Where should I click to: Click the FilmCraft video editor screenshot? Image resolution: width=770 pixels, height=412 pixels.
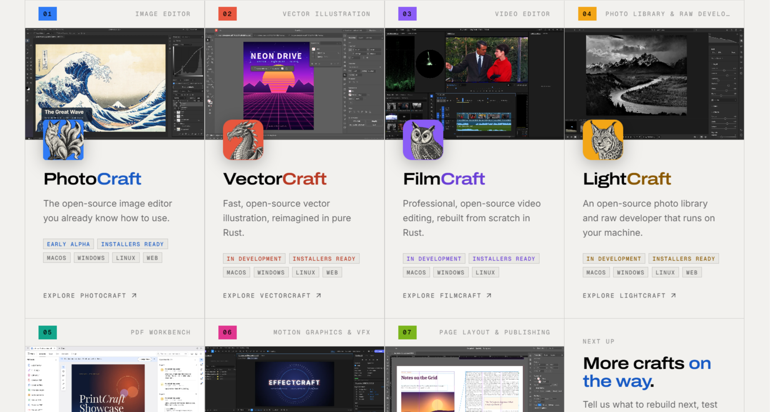click(x=474, y=84)
